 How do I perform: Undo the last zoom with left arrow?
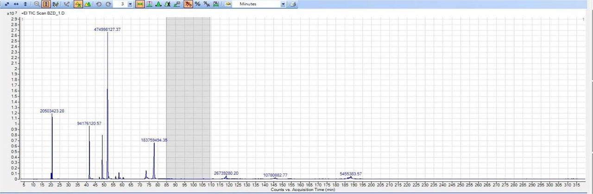coord(99,4)
